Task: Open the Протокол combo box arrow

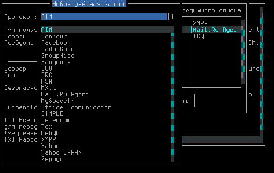Action: (172, 17)
